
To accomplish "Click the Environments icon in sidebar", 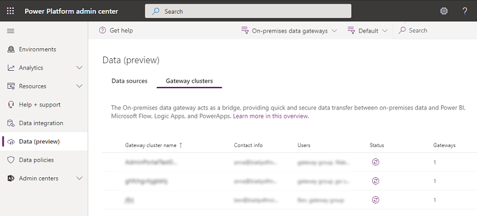I will [x=11, y=49].
